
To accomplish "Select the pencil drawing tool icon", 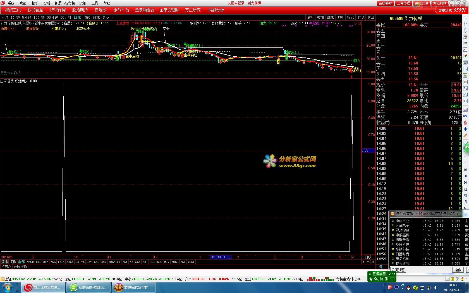I will tap(465, 136).
